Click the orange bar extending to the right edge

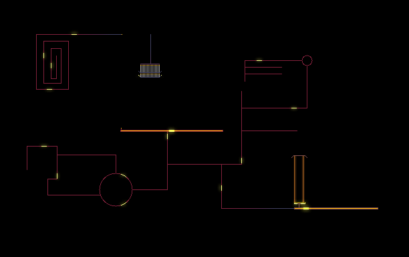point(336,208)
